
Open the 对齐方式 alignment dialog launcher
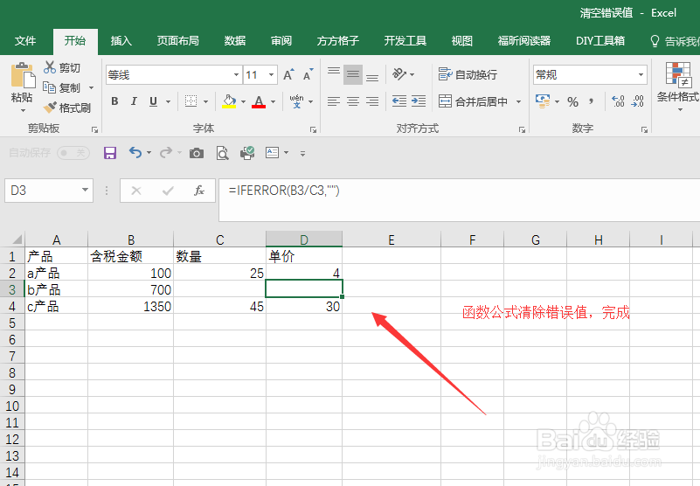pos(522,129)
